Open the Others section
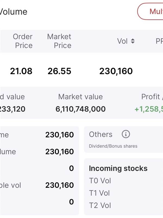The image size is (163, 218). click(101, 134)
